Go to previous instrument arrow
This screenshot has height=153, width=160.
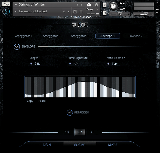point(77,5)
